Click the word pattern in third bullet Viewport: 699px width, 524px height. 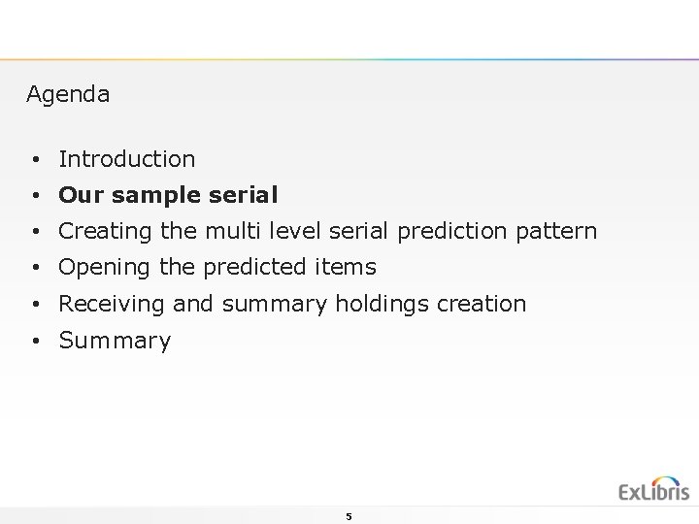(x=557, y=232)
